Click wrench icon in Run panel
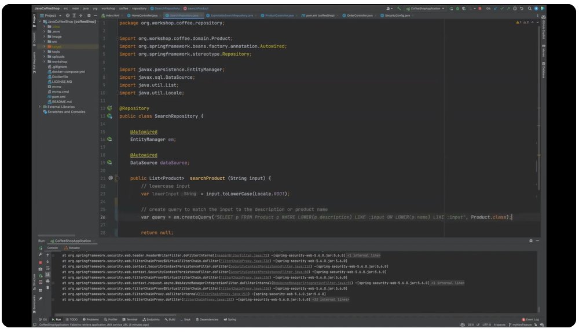 click(x=41, y=254)
